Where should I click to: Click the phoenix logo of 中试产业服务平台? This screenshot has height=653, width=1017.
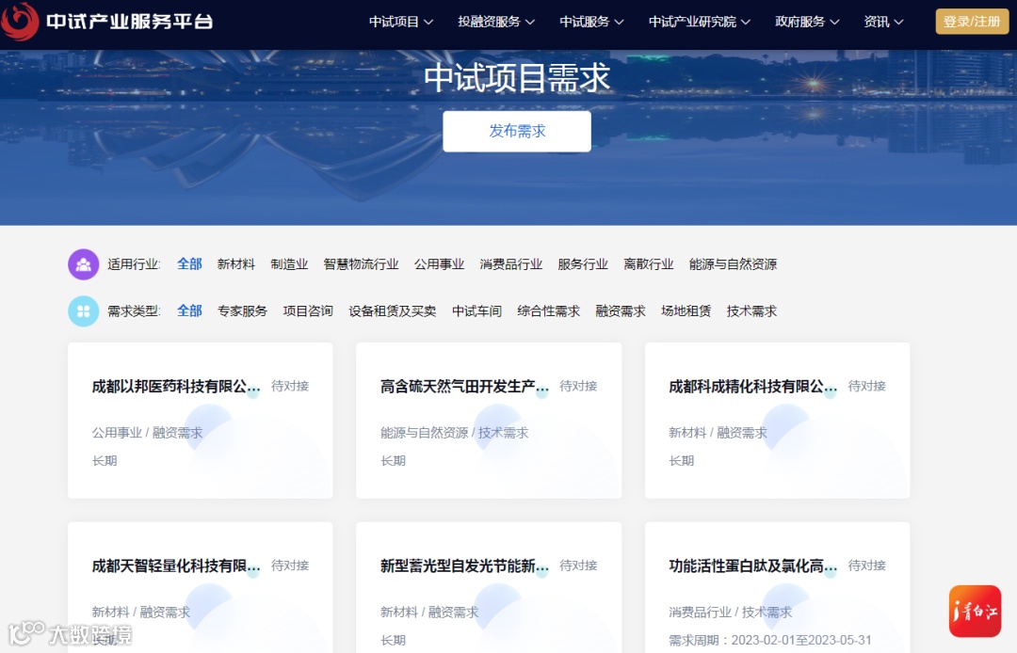(20, 21)
